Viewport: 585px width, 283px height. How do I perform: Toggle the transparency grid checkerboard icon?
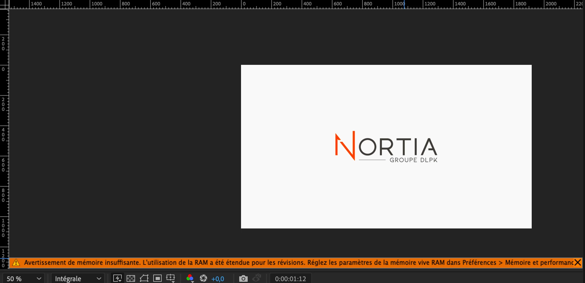click(131, 278)
